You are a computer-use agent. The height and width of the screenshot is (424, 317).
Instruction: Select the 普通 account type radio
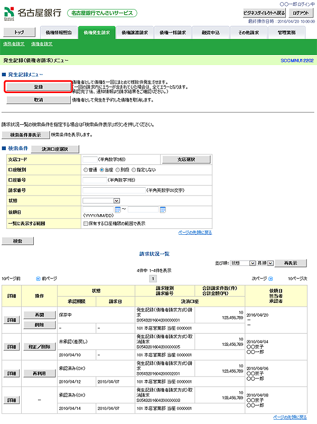point(86,170)
